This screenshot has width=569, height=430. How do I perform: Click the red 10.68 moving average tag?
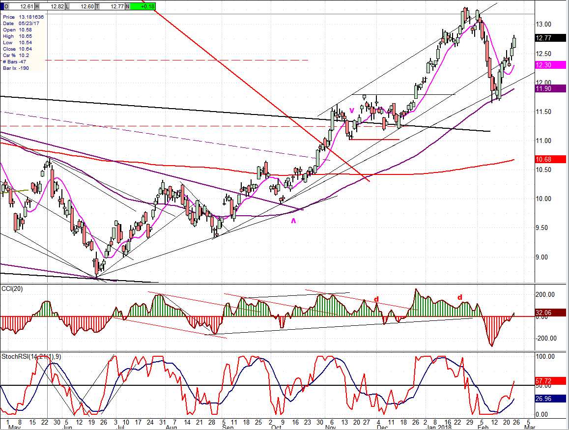click(550, 159)
